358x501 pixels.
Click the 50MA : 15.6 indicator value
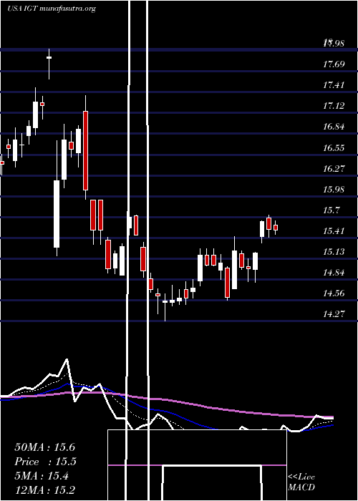(44, 447)
